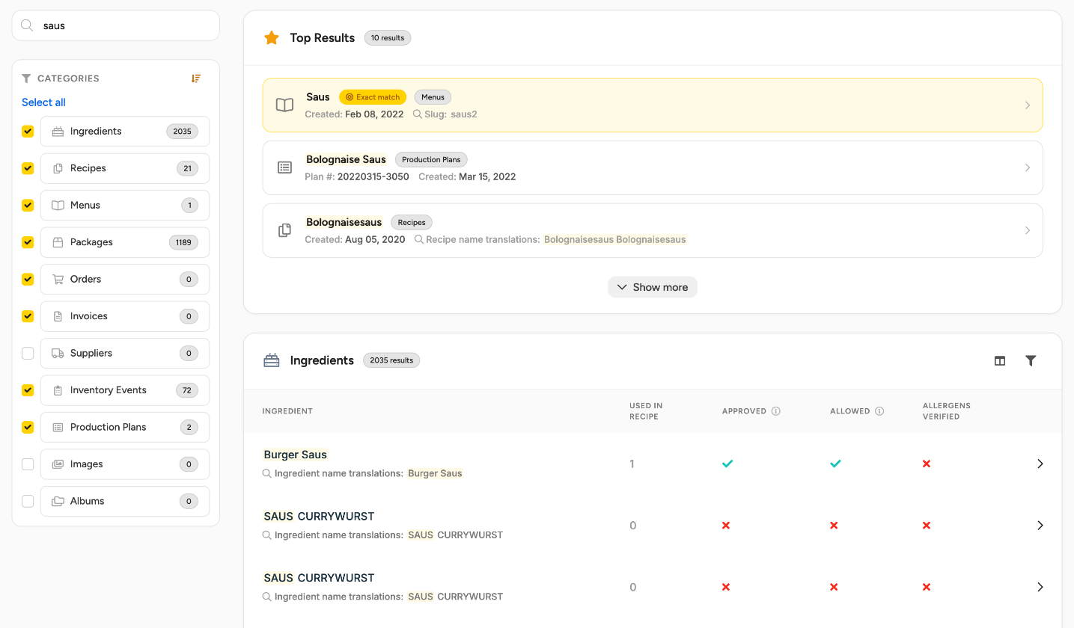This screenshot has width=1074, height=628.
Task: Select the Invoices category item
Action: tap(125, 316)
